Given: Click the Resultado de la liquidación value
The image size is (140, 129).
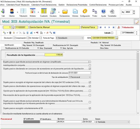Looking at the screenshot, I should point(54,55).
